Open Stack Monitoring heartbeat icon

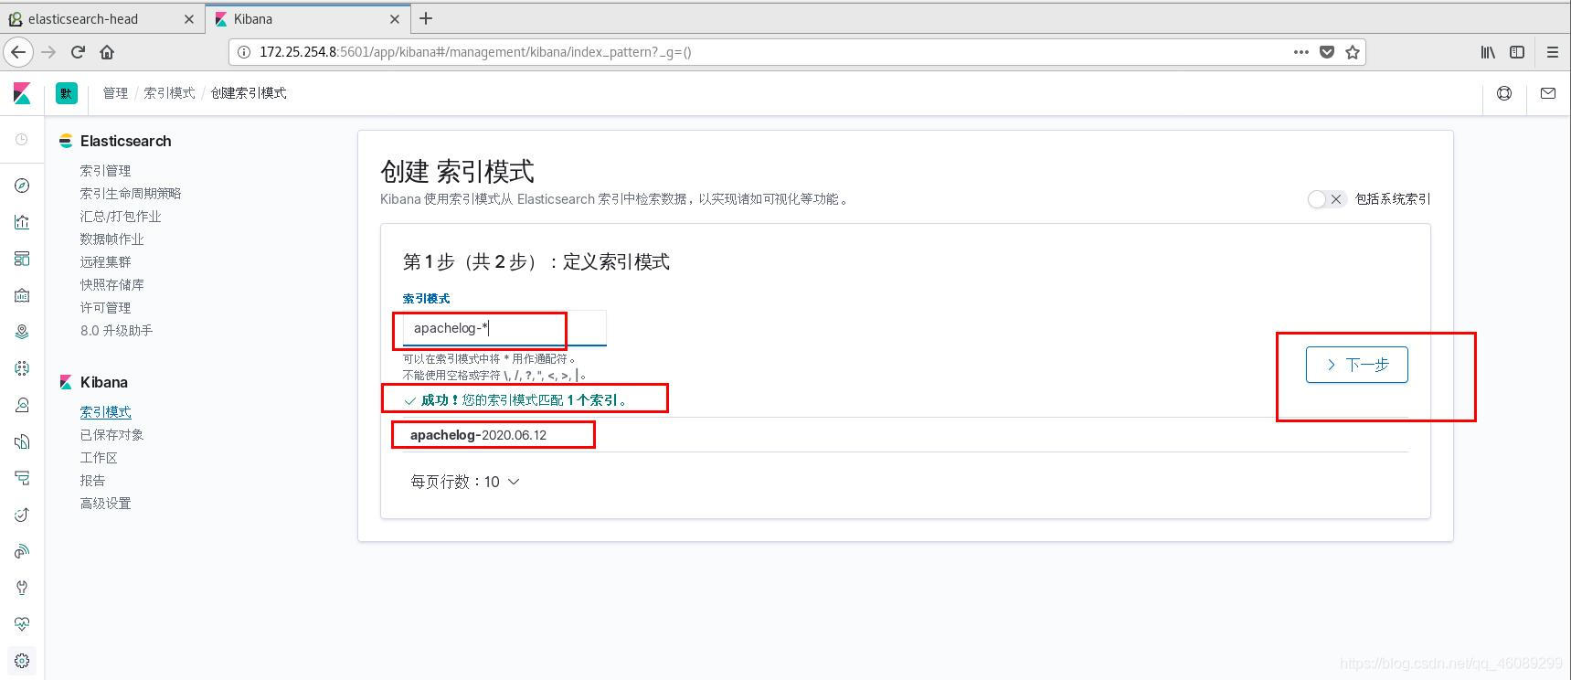22,624
